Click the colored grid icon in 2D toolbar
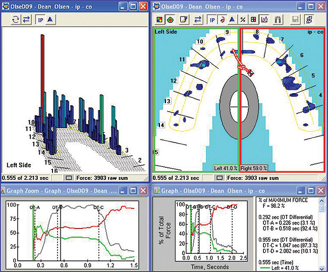 (x=252, y=20)
